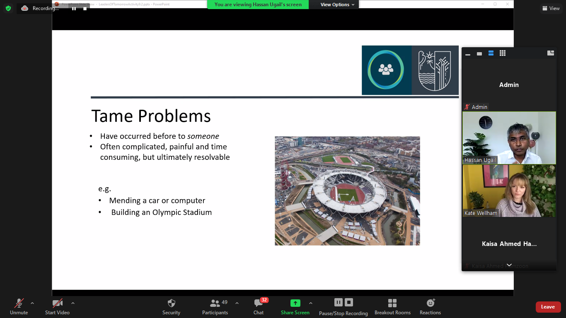Image resolution: width=566 pixels, height=318 pixels.
Task: Stop recording from the top-left indicator
Action: (x=85, y=8)
